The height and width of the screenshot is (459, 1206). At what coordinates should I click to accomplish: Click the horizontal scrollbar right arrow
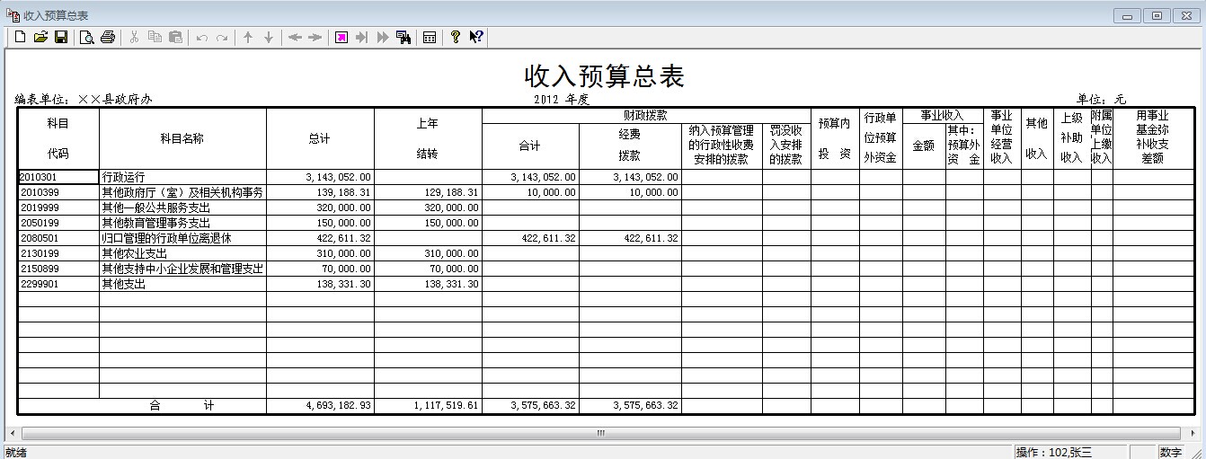[x=1193, y=433]
